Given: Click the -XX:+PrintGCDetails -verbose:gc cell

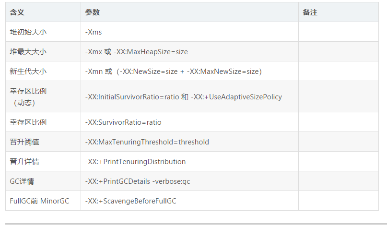Looking at the screenshot, I should click(138, 181).
